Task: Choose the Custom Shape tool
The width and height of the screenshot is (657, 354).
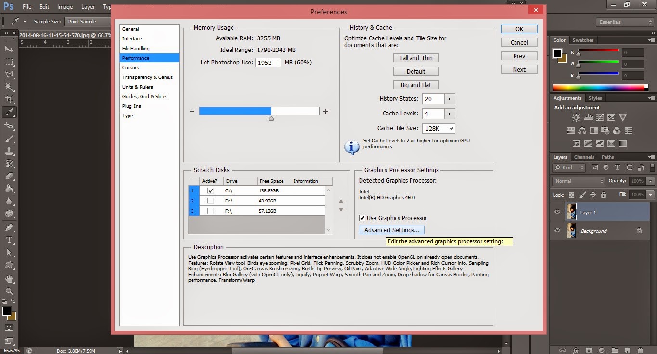Action: [9, 265]
